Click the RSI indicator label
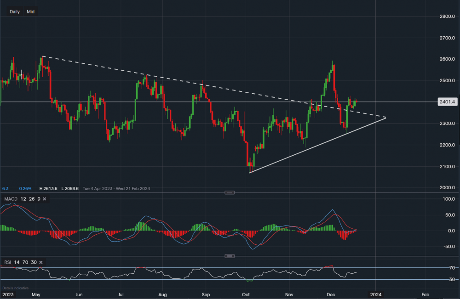 (x=7, y=262)
